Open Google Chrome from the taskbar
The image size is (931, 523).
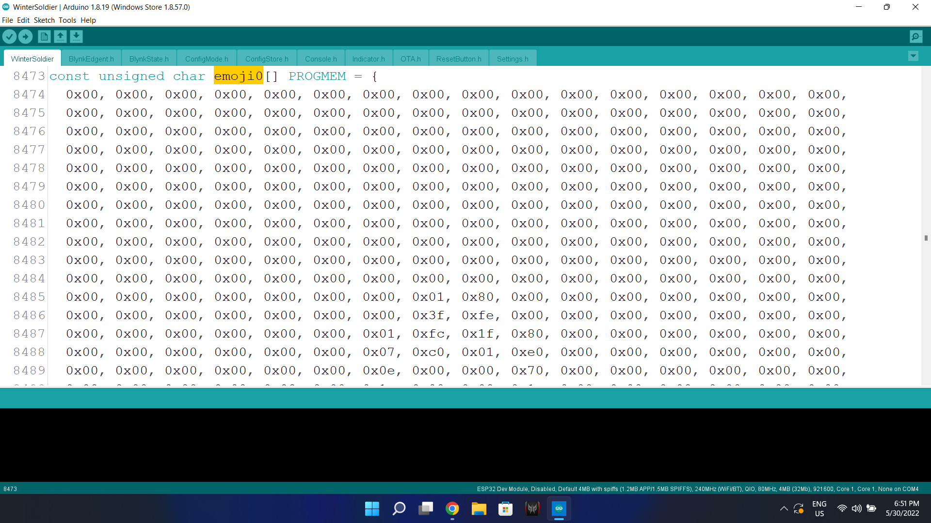(452, 508)
